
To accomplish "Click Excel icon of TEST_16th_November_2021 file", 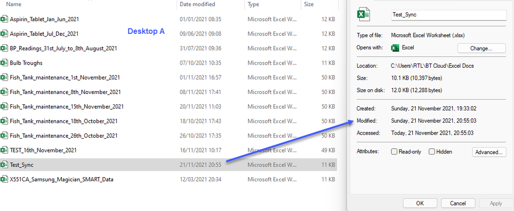I will click(x=5, y=150).
